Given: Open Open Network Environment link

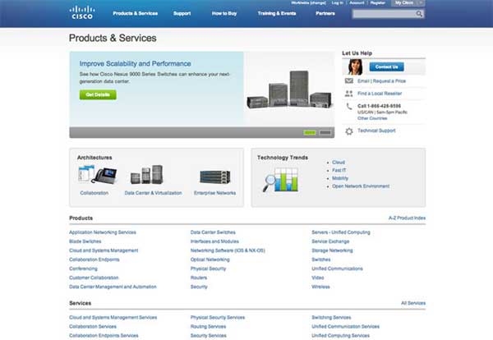Looking at the screenshot, I should tap(361, 186).
